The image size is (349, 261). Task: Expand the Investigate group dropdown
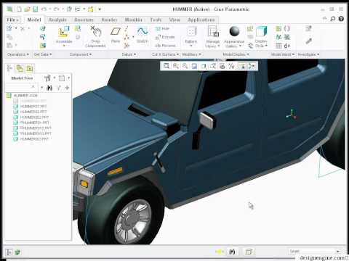click(308, 54)
